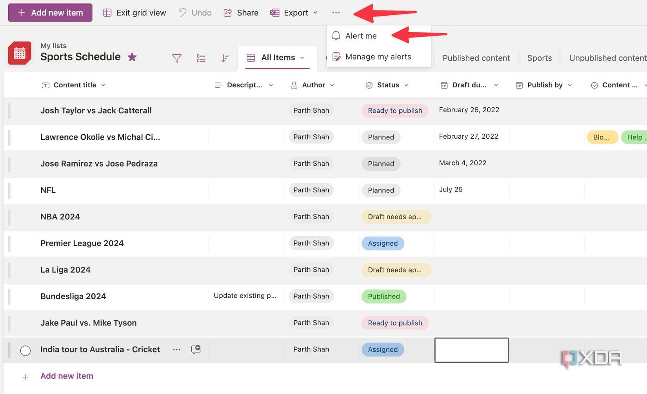Open the Status column dropdown
Viewport: 647px width, 394px height.
pos(407,85)
